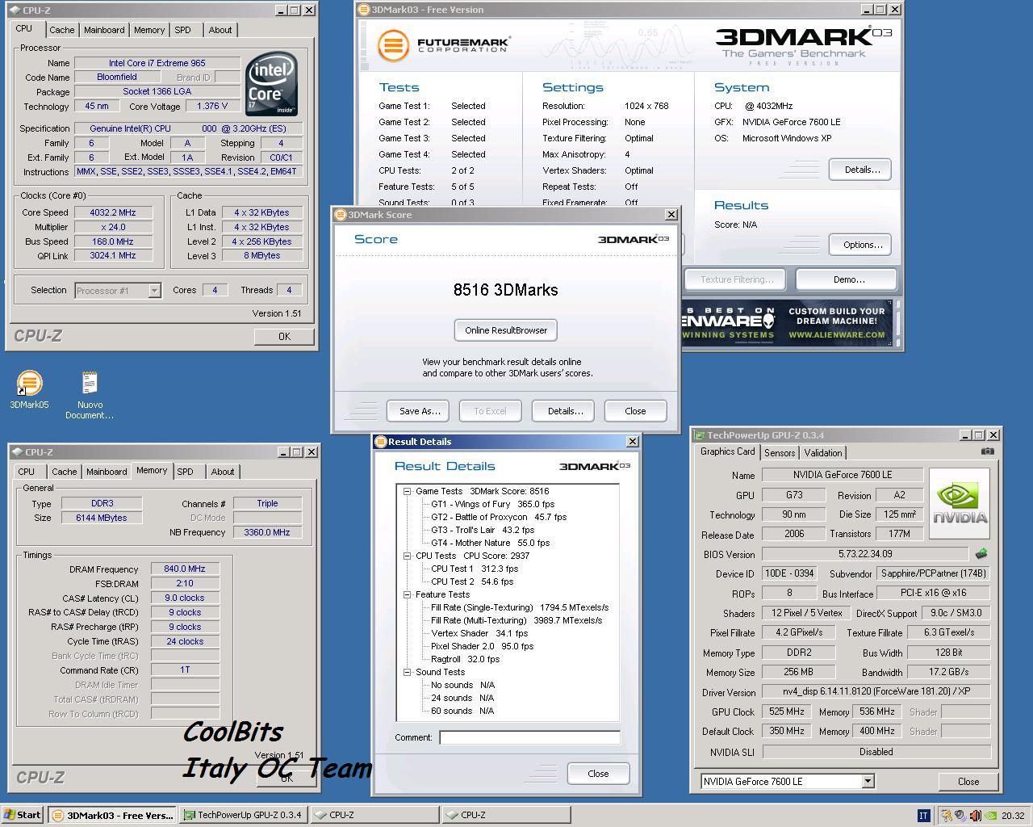Click the IT language indicator in tray
Viewport: 1033px width, 827px height.
pos(923,816)
